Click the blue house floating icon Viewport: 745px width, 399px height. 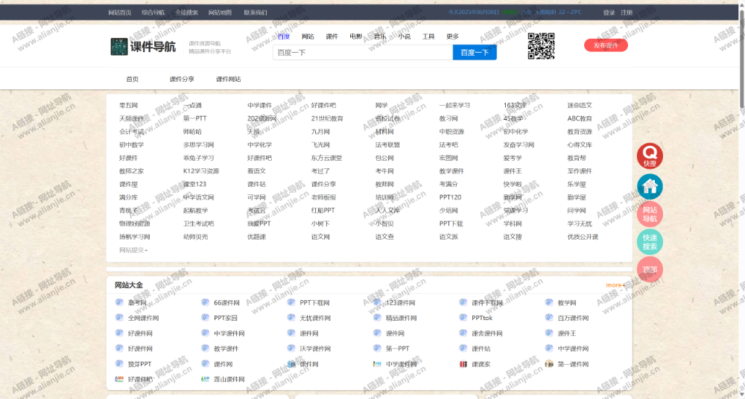[x=650, y=186]
